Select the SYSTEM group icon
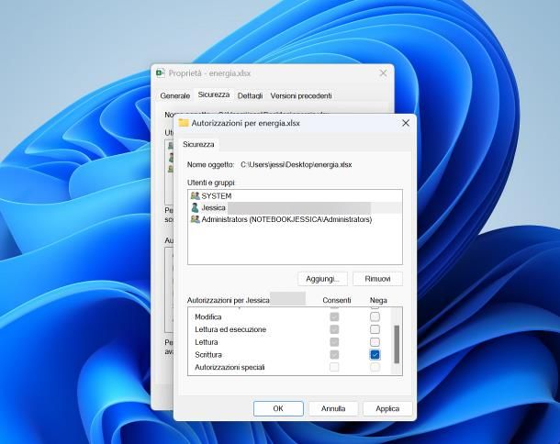Image resolution: width=560 pixels, height=444 pixels. [195, 195]
